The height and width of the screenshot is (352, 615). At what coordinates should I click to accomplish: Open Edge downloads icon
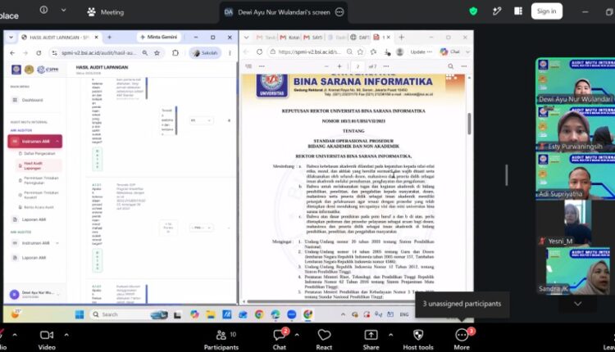387,52
